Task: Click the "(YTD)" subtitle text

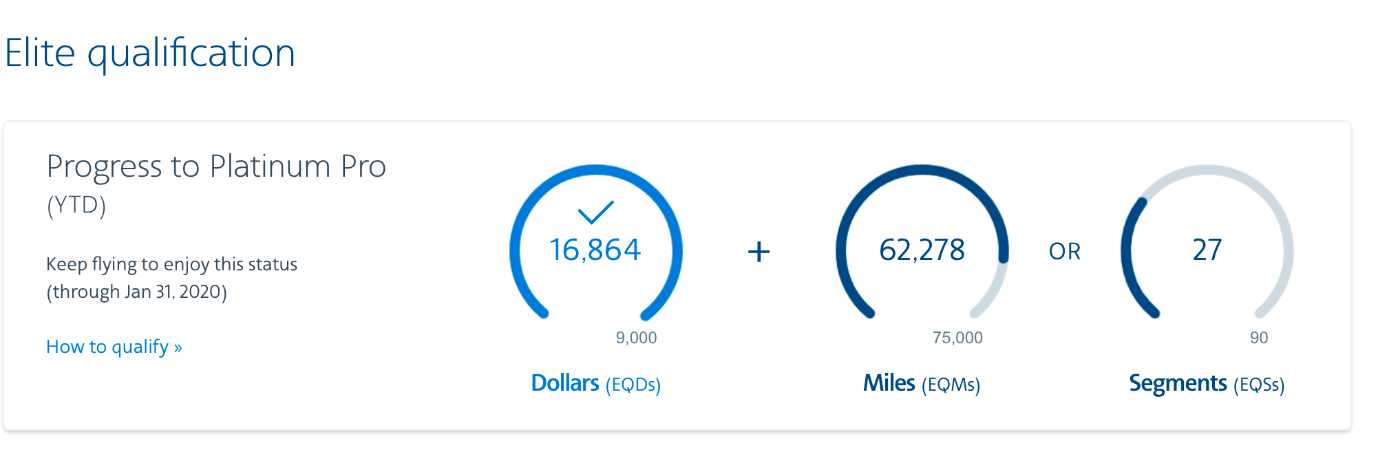Action: point(76,205)
